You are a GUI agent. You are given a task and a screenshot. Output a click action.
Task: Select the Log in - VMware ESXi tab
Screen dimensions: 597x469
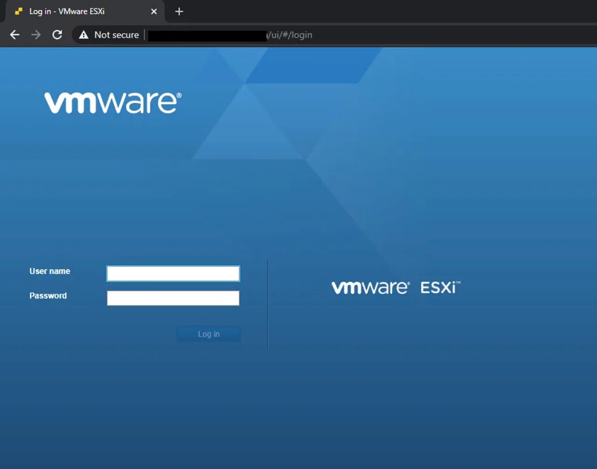click(x=85, y=12)
